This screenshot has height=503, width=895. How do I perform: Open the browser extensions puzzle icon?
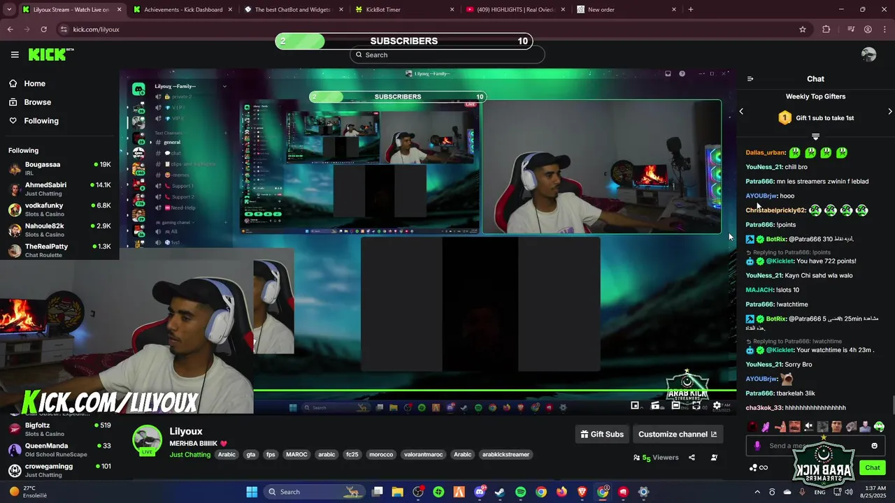coord(826,29)
